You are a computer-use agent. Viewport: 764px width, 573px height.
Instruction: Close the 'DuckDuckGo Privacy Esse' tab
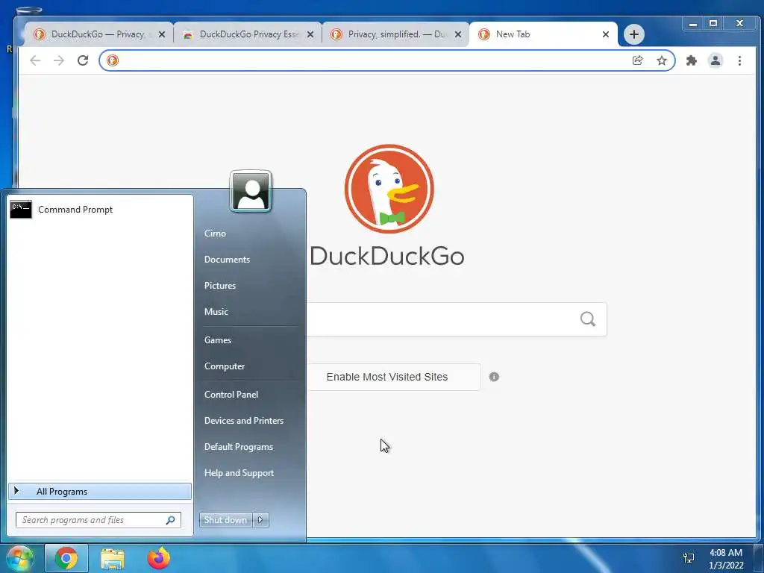[310, 34]
